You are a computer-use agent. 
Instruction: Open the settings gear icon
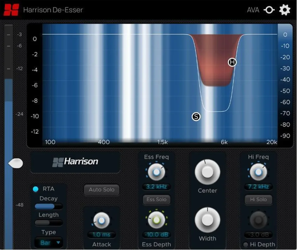tap(285, 10)
